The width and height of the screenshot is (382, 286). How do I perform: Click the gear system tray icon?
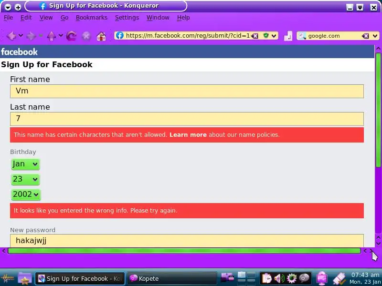292,278
